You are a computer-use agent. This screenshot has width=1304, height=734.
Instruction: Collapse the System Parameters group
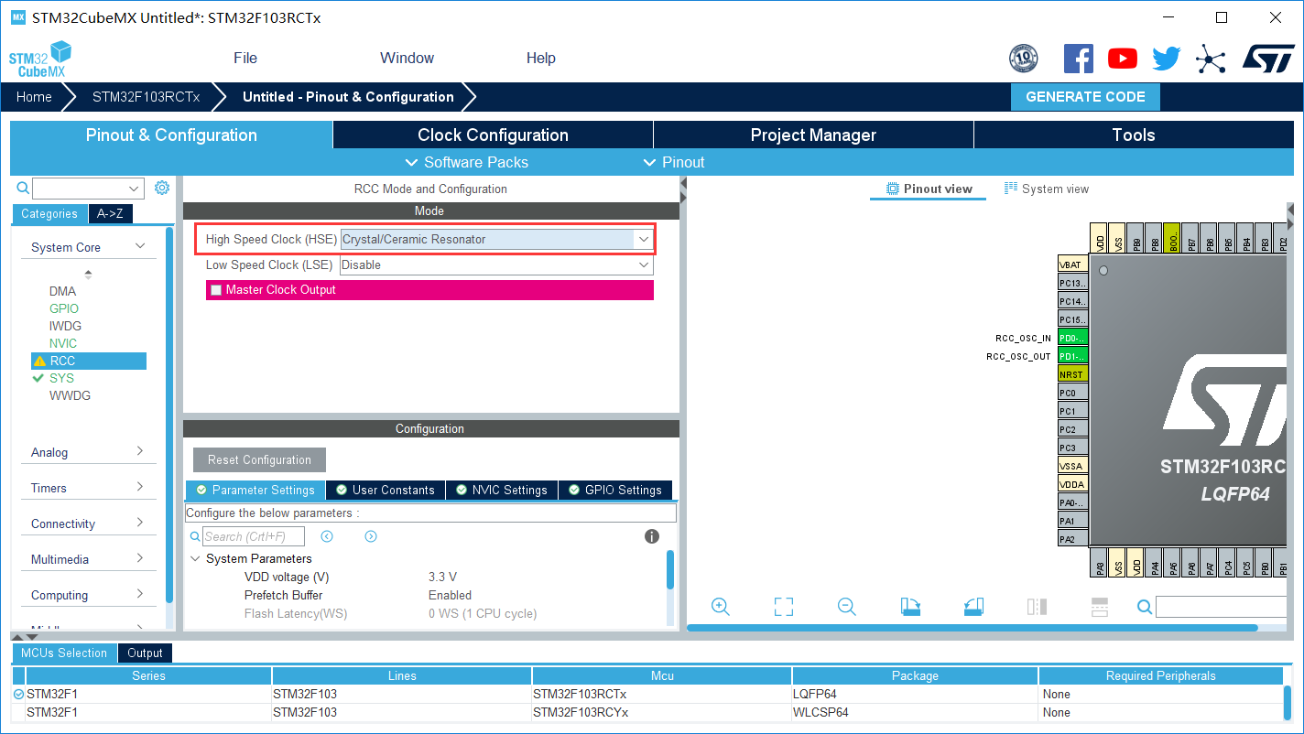pyautogui.click(x=195, y=558)
